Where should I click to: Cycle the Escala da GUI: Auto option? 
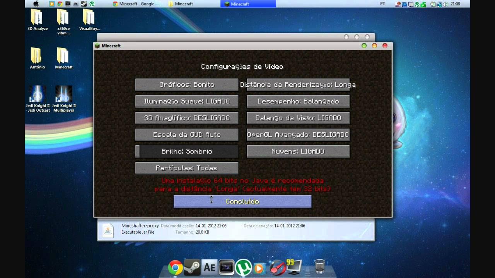(x=187, y=134)
